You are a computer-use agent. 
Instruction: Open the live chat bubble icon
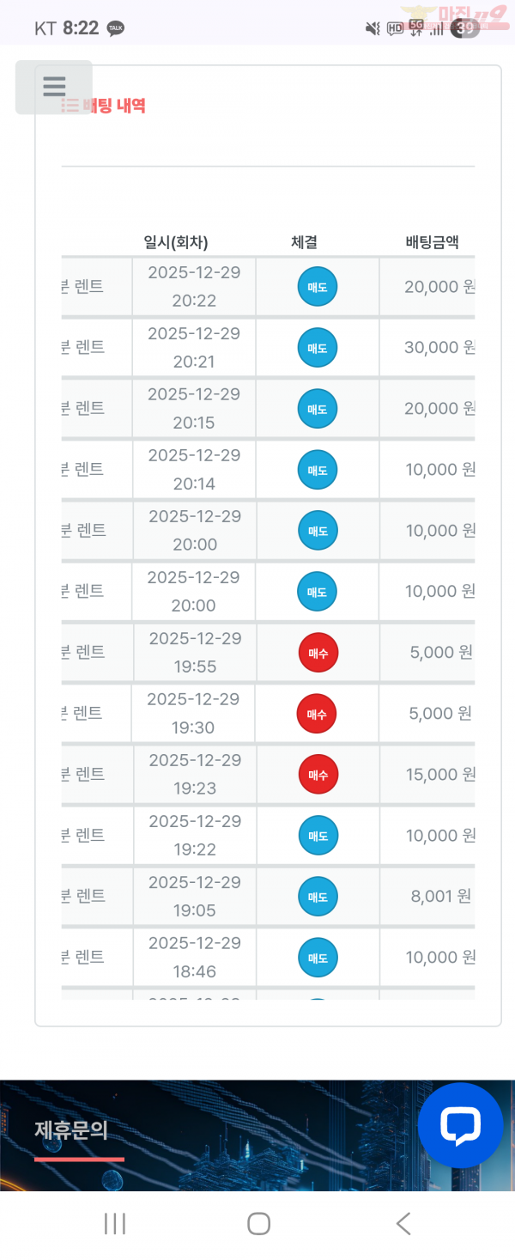pos(461,1125)
